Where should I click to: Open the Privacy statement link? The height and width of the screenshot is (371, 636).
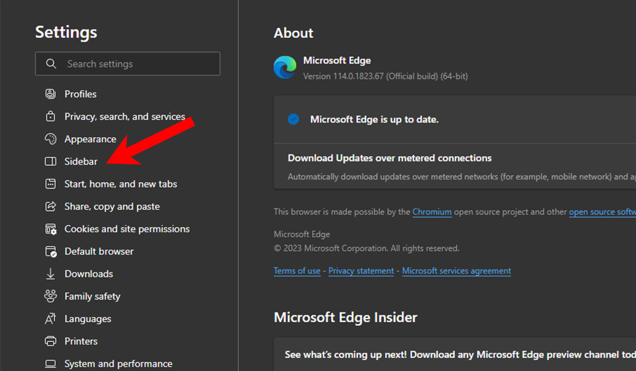pyautogui.click(x=361, y=270)
